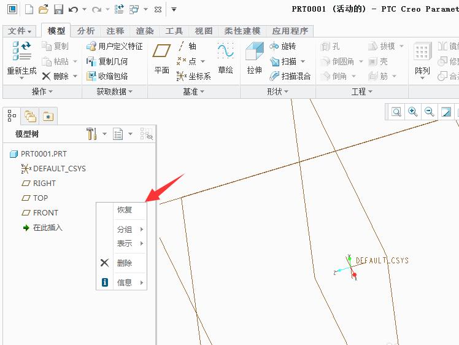Switch to the 渲染 render tab

tap(145, 31)
